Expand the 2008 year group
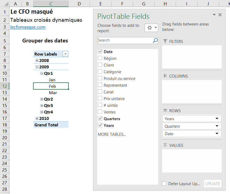 (37, 61)
